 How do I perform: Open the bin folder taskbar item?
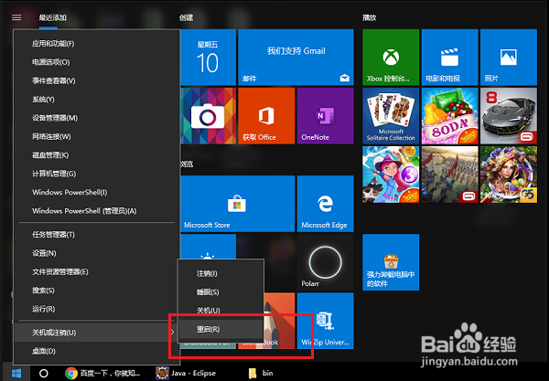pyautogui.click(x=261, y=374)
